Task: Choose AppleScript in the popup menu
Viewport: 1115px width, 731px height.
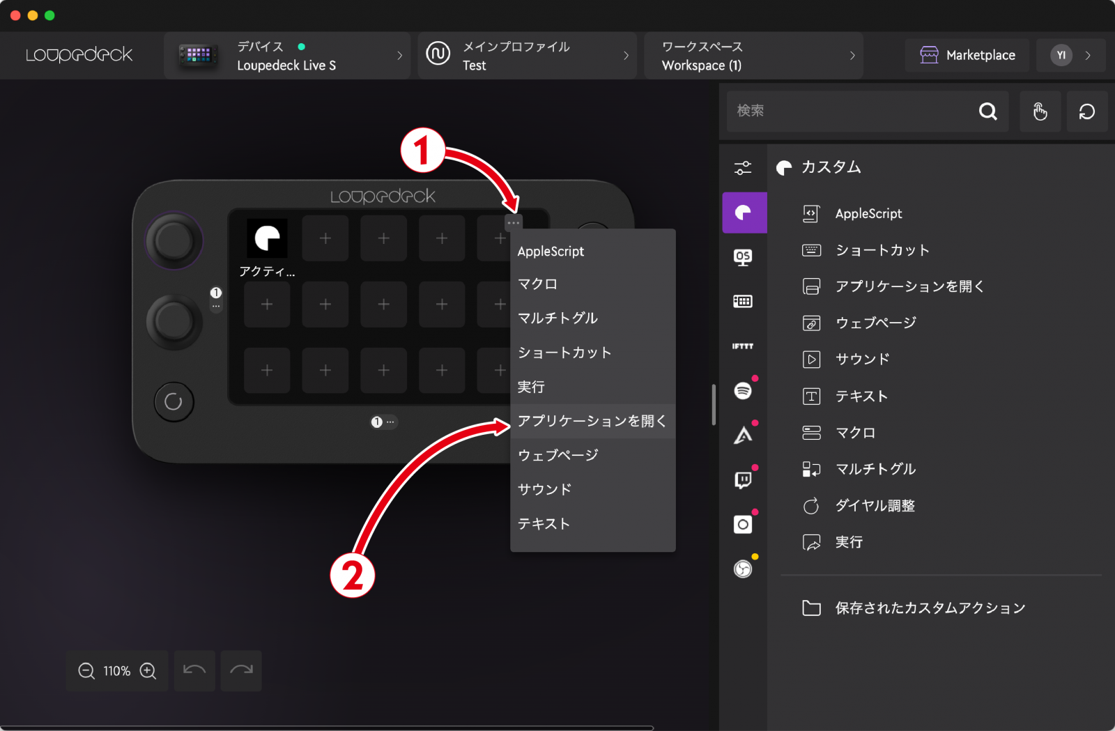Action: 593,251
